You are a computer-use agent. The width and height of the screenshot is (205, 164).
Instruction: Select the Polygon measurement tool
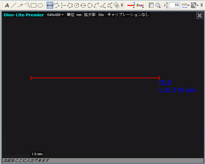click(70, 5)
